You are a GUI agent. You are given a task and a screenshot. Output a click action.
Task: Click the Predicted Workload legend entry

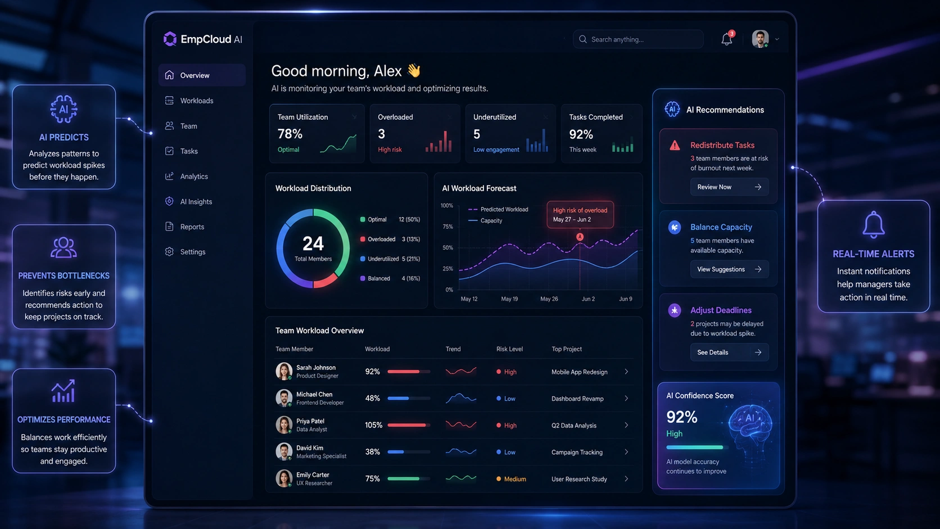[x=498, y=209]
